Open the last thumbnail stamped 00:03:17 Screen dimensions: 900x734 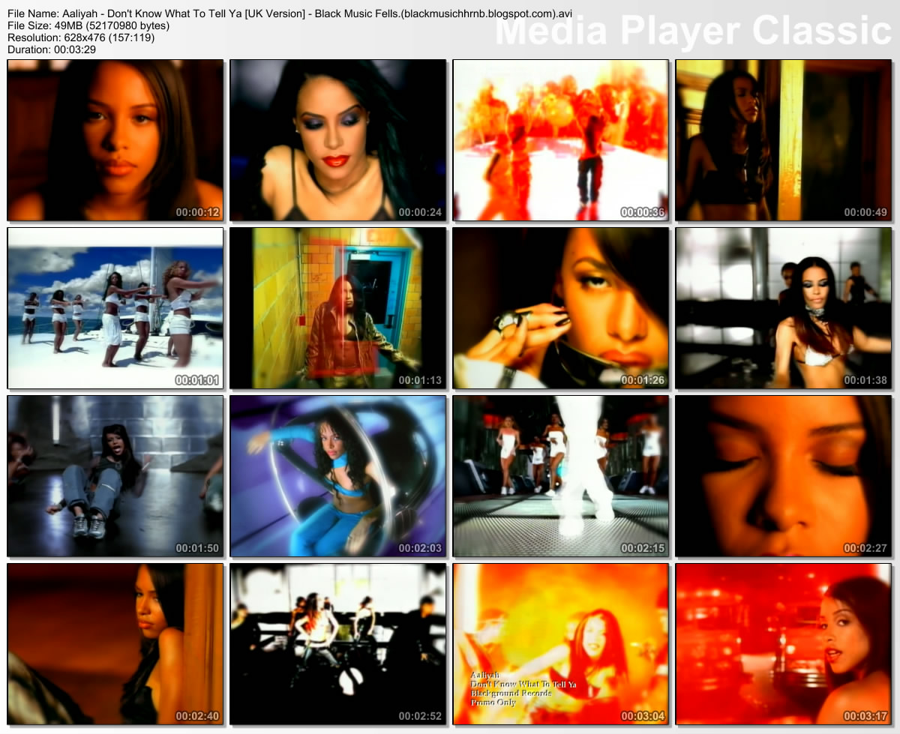[x=783, y=644]
